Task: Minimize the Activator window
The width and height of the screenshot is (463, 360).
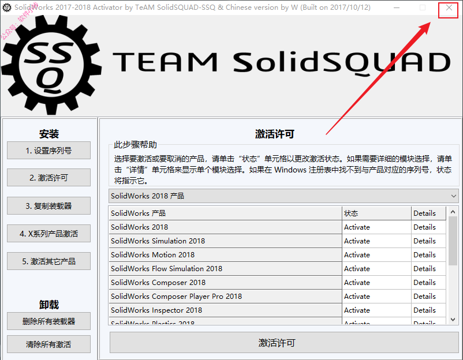Action: (x=397, y=7)
